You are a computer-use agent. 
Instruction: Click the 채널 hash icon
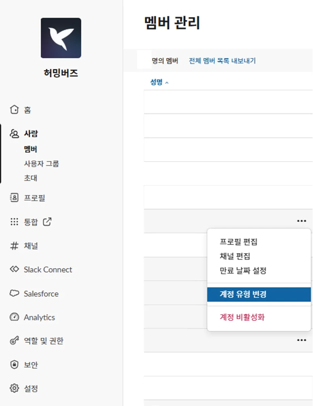[x=15, y=246]
